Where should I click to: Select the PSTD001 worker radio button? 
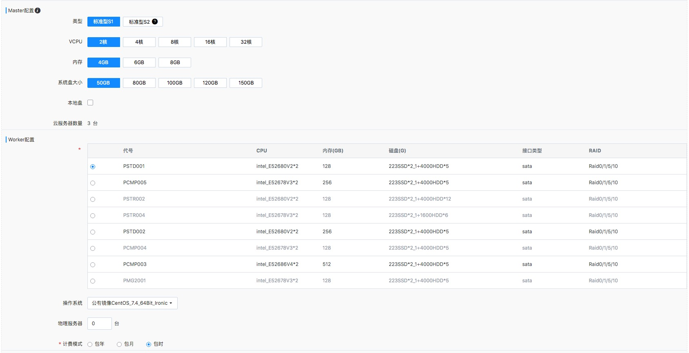[x=93, y=167]
